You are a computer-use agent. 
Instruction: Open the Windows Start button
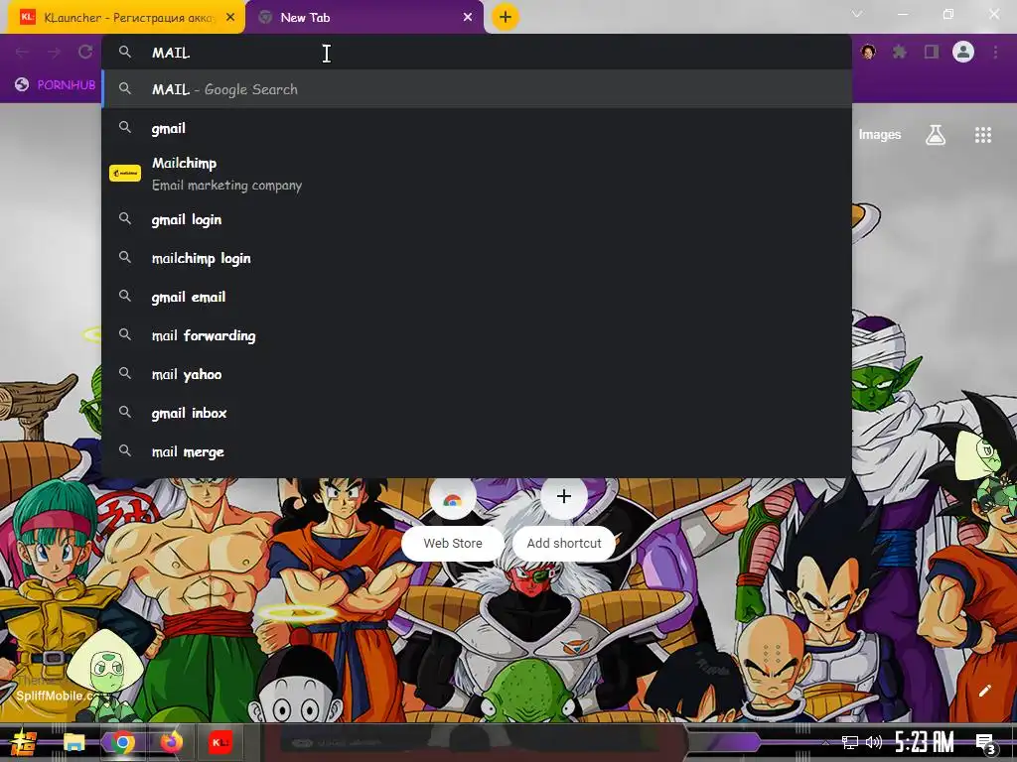click(x=24, y=742)
